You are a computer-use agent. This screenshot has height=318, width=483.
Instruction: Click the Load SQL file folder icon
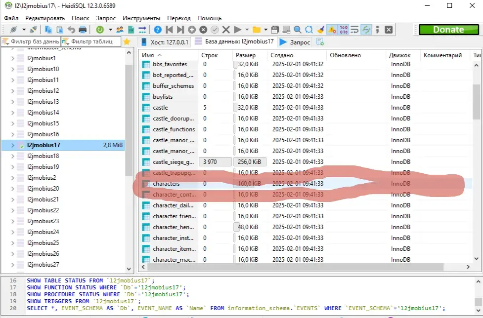click(x=257, y=30)
